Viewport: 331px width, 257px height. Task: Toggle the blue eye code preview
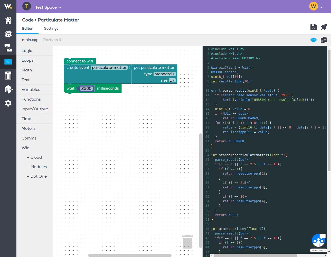(x=314, y=40)
